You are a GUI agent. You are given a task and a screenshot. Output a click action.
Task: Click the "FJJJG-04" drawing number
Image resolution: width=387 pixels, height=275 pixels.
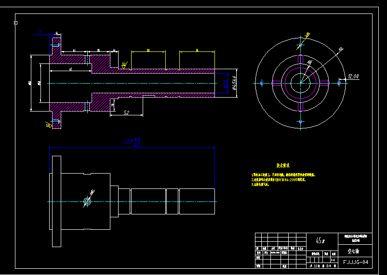click(x=356, y=262)
